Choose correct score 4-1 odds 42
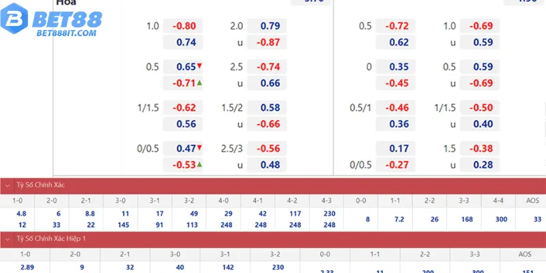546x273 pixels. coord(263,214)
